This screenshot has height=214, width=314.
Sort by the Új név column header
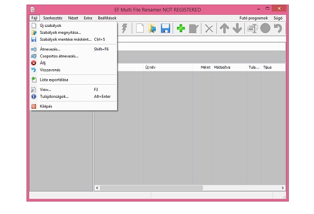point(168,68)
